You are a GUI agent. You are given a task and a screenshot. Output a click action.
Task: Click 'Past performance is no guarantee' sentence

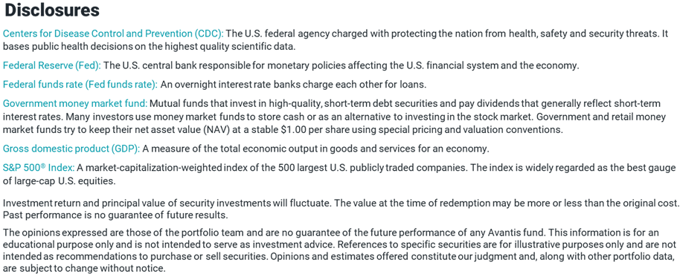click(115, 215)
